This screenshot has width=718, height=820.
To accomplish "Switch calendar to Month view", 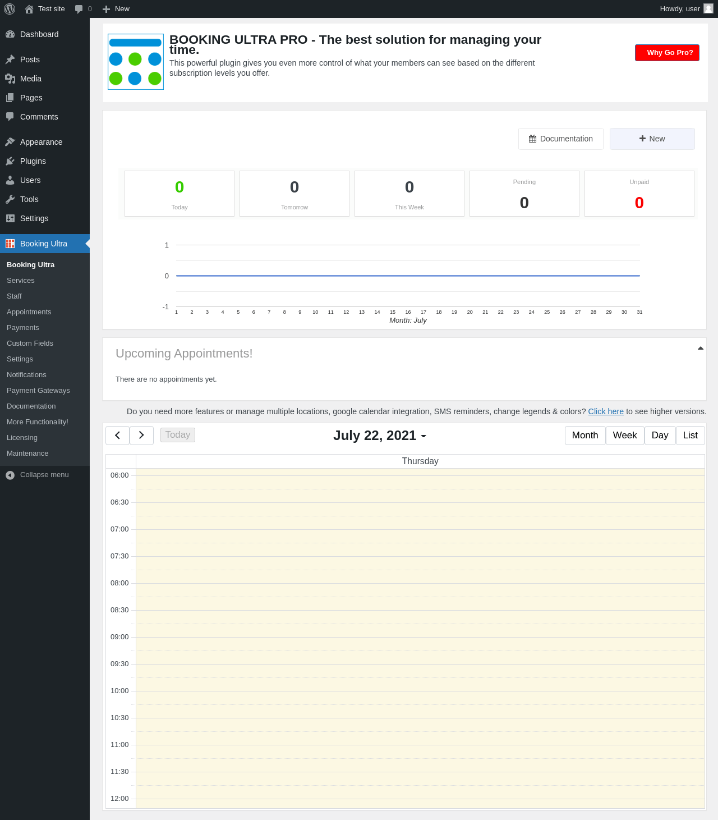I will pos(585,436).
